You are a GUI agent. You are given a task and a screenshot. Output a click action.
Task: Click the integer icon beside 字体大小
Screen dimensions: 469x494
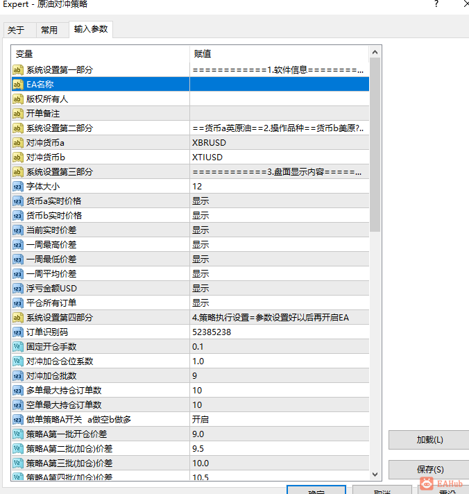tap(18, 187)
